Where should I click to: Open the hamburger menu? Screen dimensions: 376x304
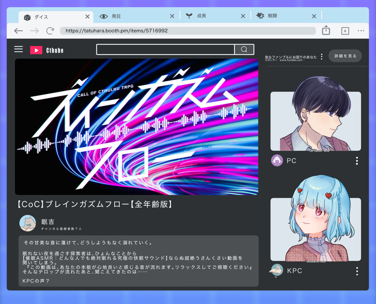tap(18, 49)
